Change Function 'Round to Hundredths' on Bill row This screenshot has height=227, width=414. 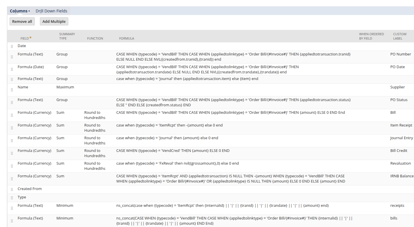coord(95,115)
